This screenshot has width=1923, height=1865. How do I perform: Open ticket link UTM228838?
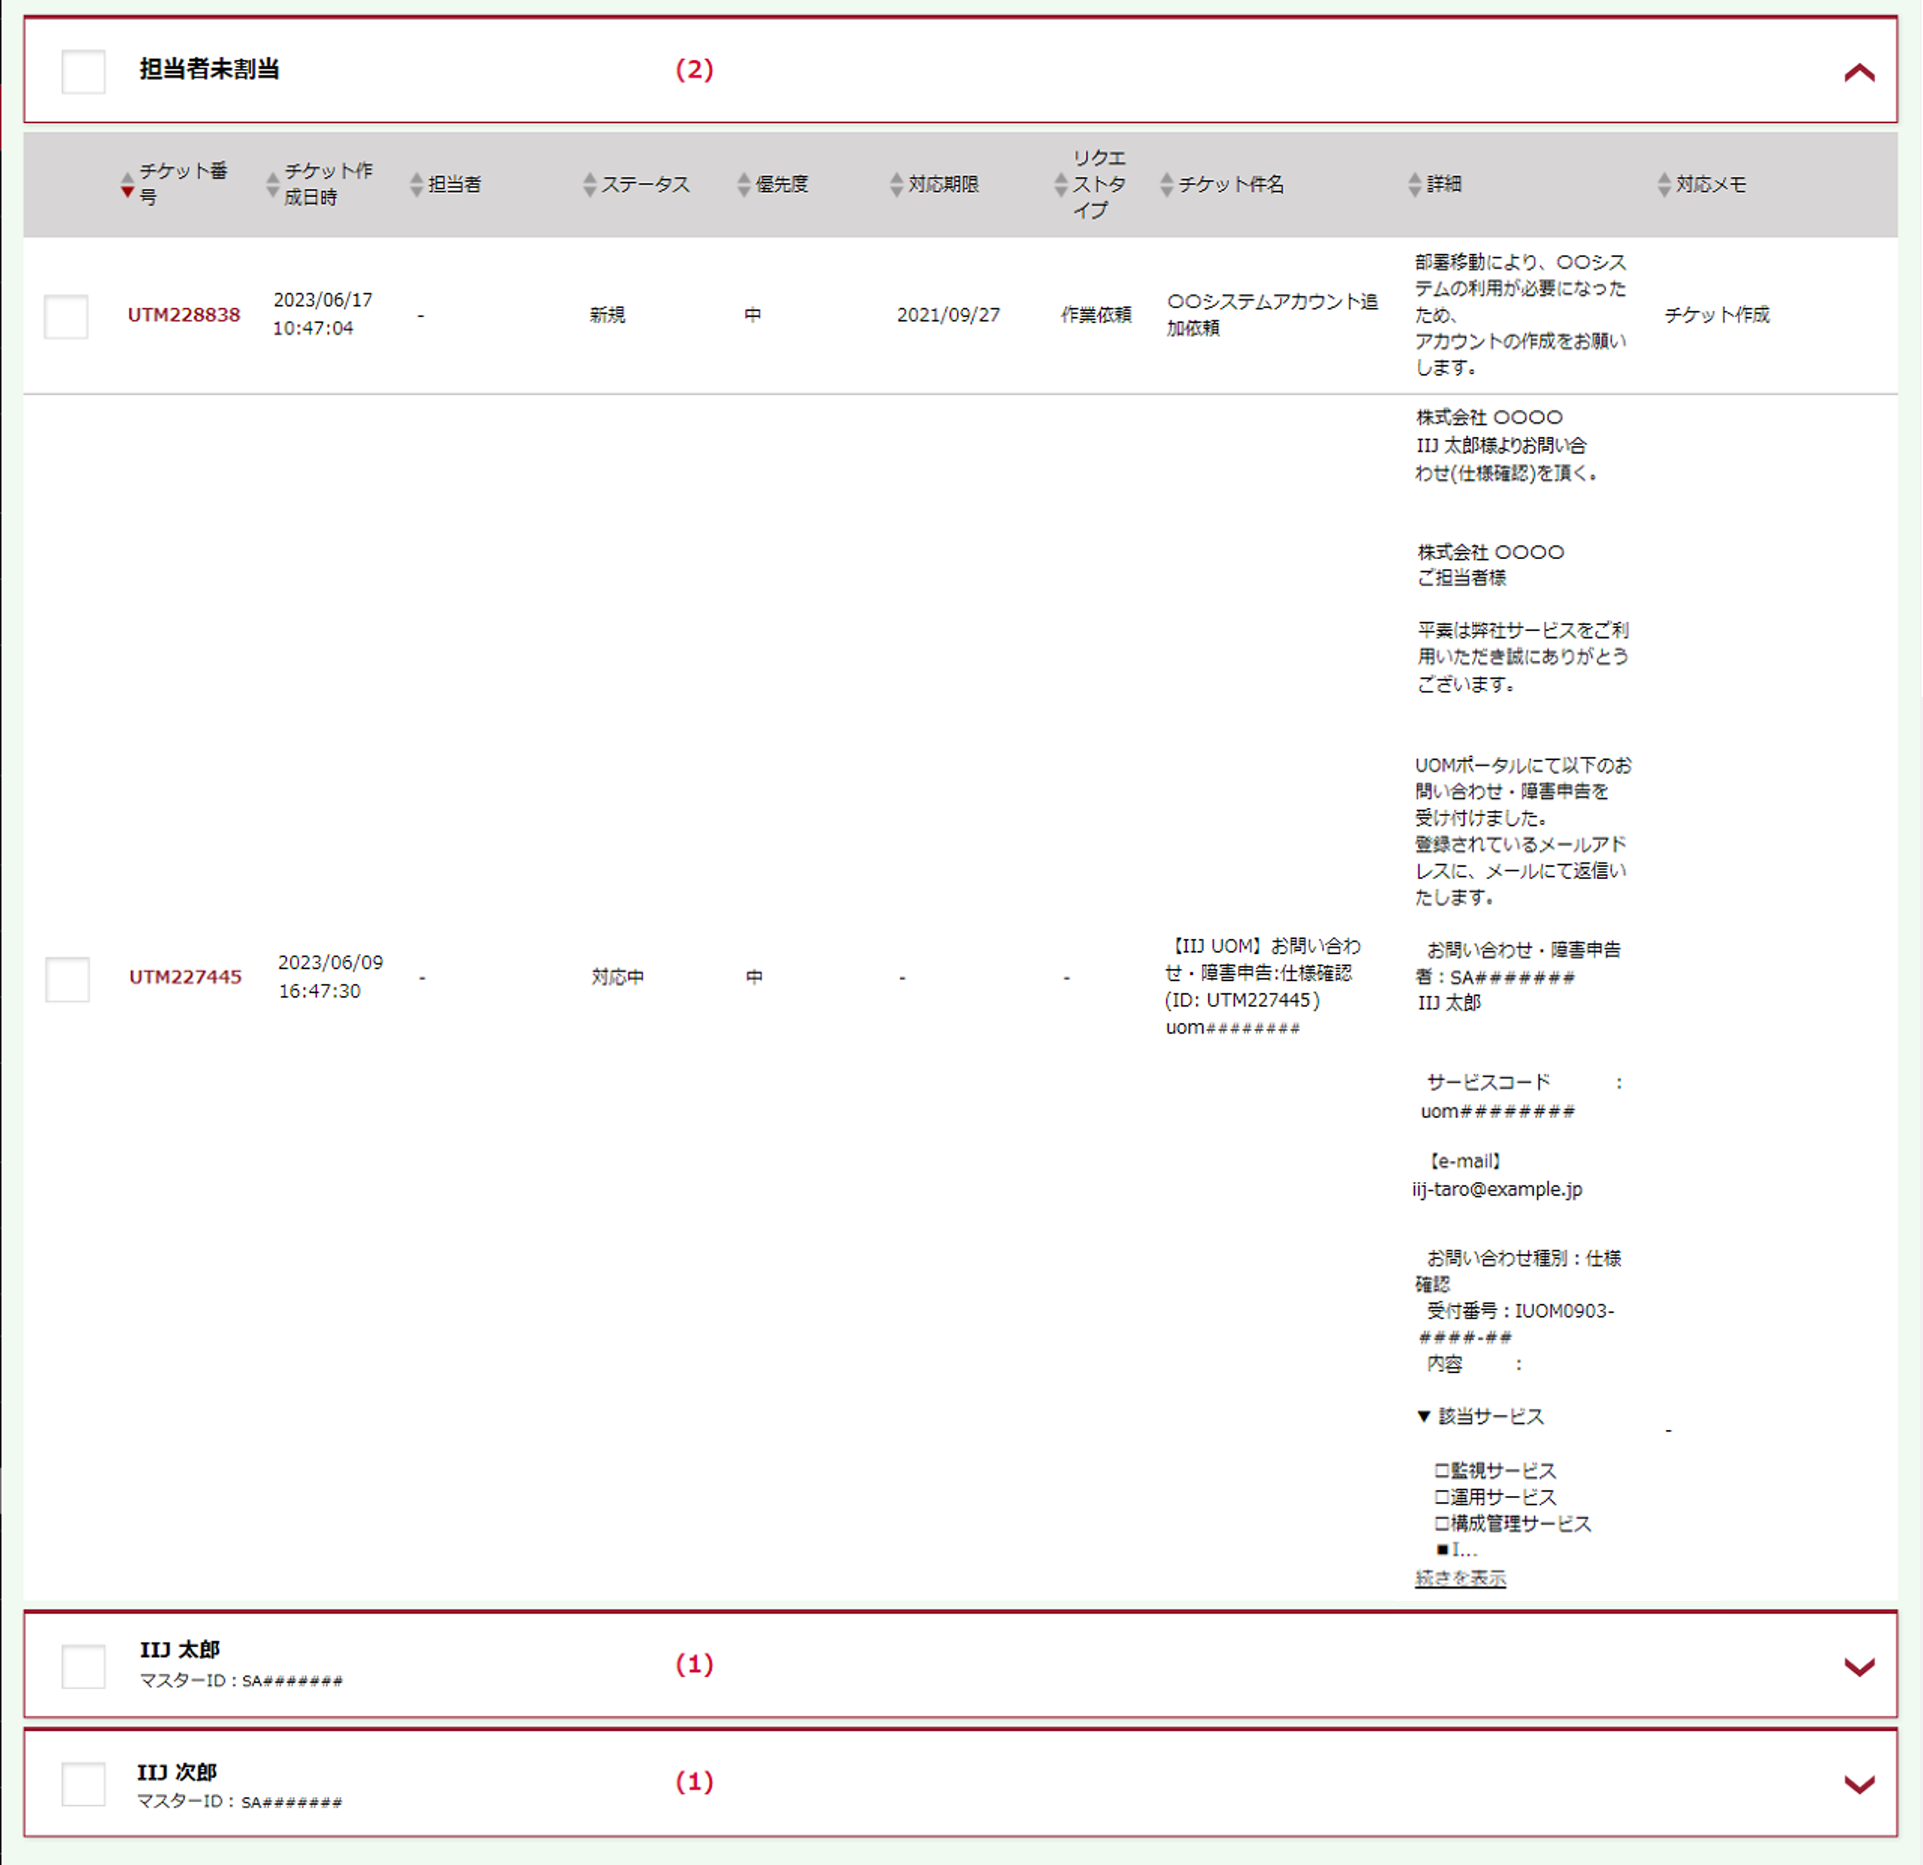[x=184, y=315]
